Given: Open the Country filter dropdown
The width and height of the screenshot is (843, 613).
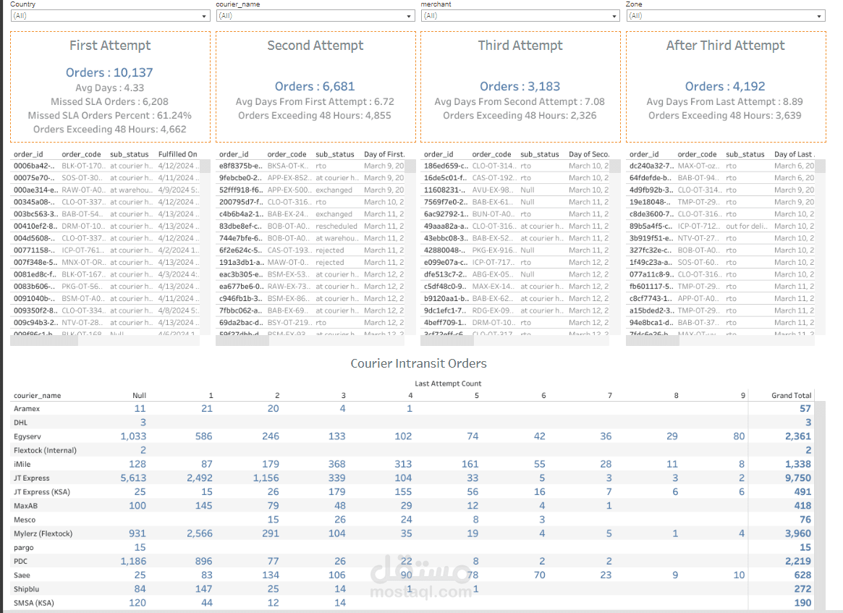Looking at the screenshot, I should (110, 16).
